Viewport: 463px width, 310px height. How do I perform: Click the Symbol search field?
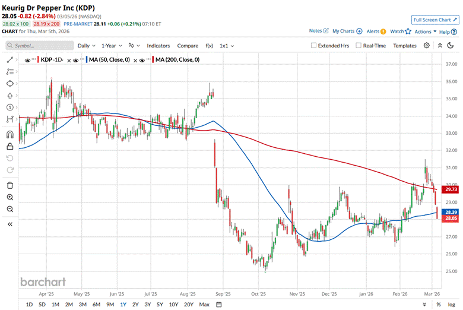40,46
